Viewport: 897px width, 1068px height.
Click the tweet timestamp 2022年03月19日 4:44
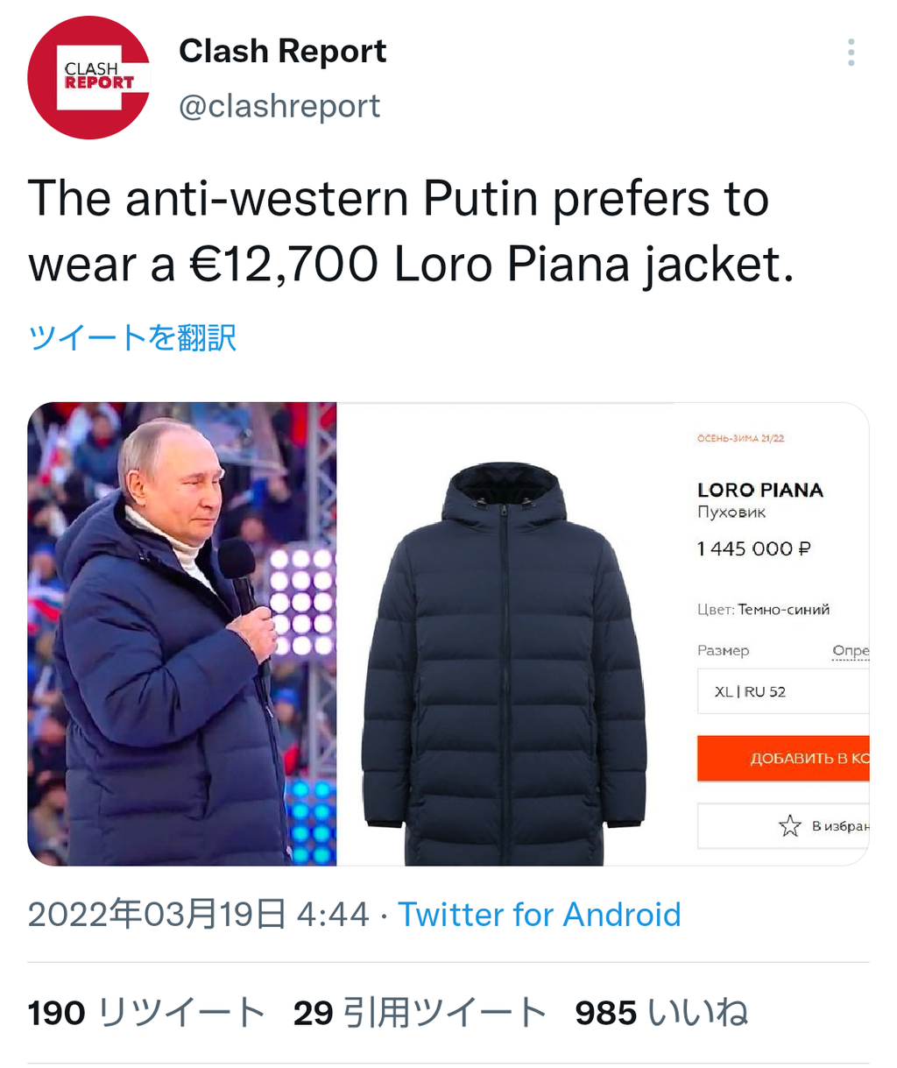point(199,915)
